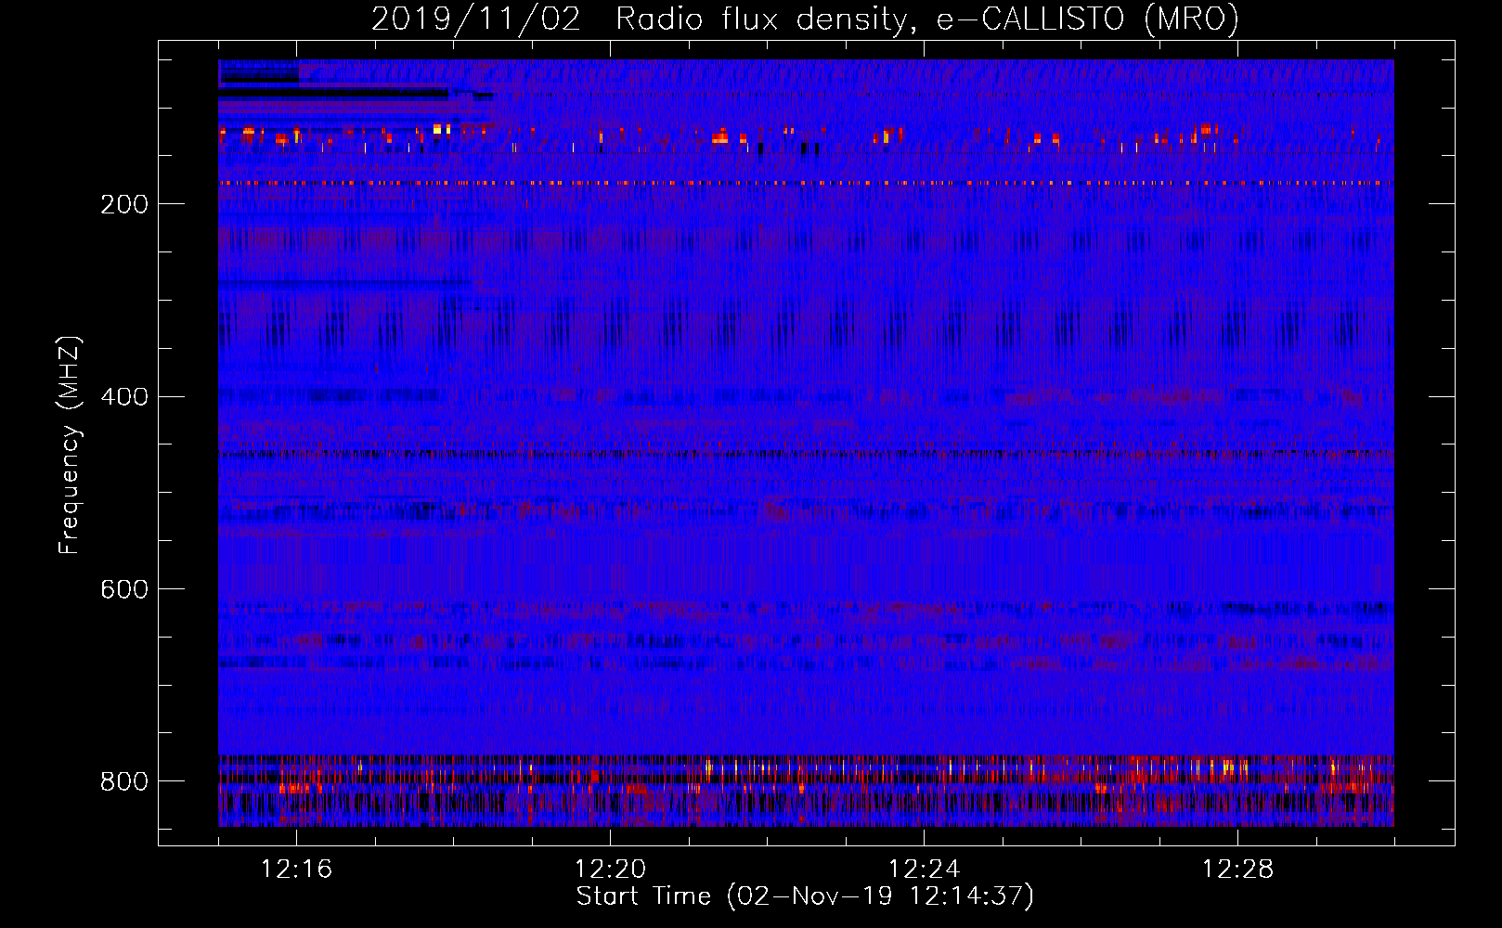The image size is (1502, 928).
Task: Click the 12:20 time tick label
Action: (x=611, y=870)
